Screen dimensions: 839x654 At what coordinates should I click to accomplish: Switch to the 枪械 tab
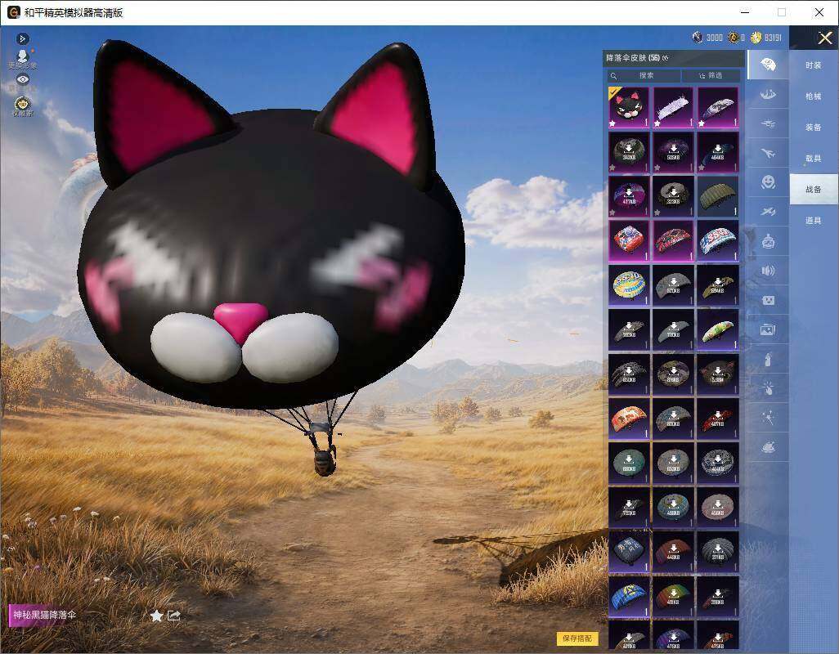814,96
